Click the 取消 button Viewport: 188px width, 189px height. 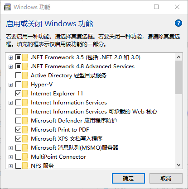[166, 179]
